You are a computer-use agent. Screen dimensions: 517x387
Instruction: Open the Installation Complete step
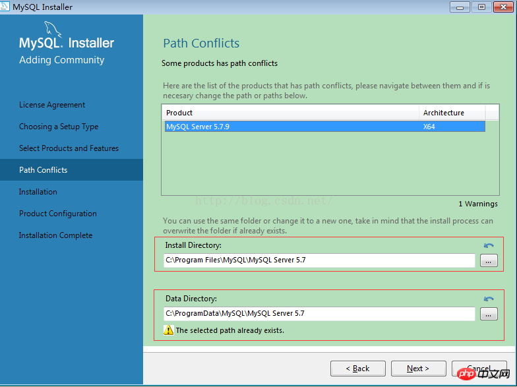pos(55,235)
